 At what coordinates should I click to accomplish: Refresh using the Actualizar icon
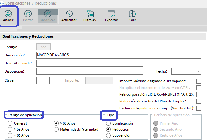(x=69, y=14)
